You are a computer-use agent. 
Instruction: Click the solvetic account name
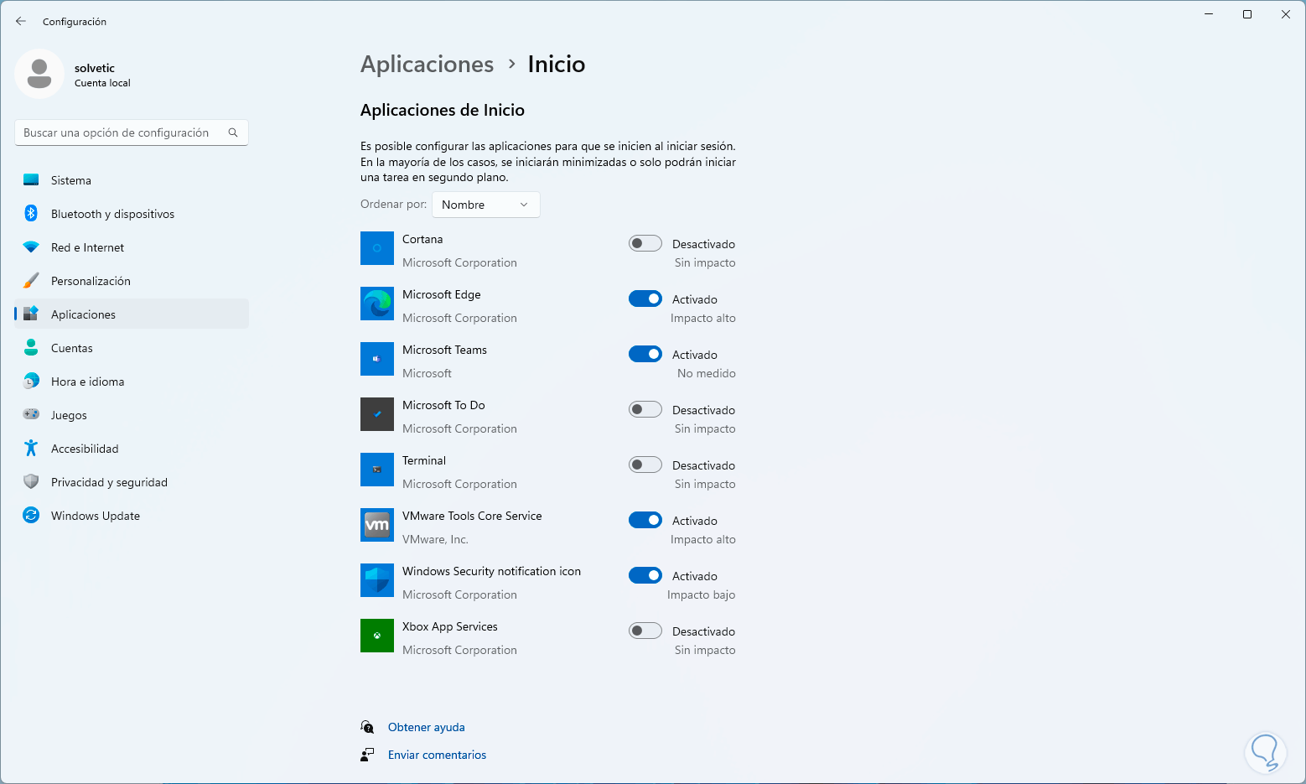tap(95, 68)
